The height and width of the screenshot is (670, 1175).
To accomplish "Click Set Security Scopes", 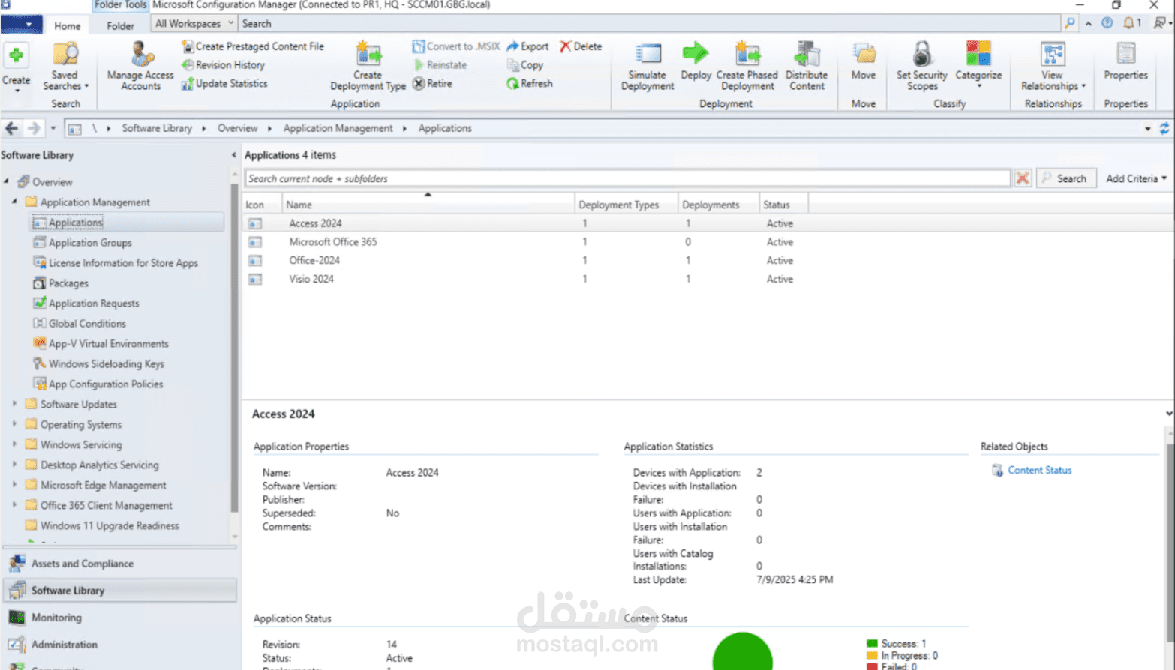I will pos(922,66).
